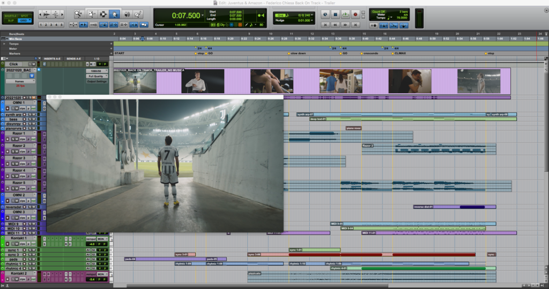Mute the Click track
549x289 pixels.
34,64
